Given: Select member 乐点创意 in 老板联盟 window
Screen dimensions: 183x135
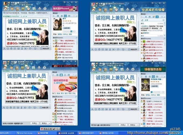Looking at the screenshot, I should pyautogui.click(x=64, y=108).
